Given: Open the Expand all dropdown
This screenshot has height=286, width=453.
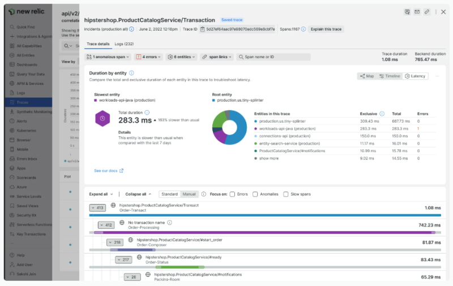Looking at the screenshot, I should 101,194.
